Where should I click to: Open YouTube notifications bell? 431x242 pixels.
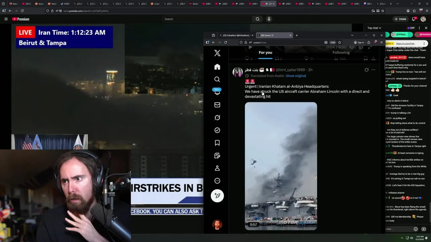(x=414, y=19)
